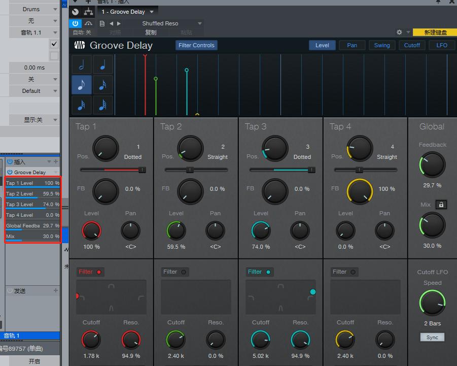Screen dimensions: 457x366
Task: Open the 1 - Groove Delay selector dropdown
Action: (x=127, y=12)
